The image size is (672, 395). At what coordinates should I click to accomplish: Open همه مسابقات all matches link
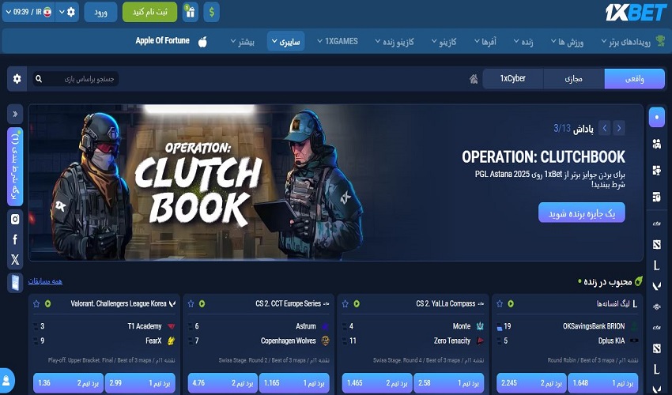click(x=45, y=281)
